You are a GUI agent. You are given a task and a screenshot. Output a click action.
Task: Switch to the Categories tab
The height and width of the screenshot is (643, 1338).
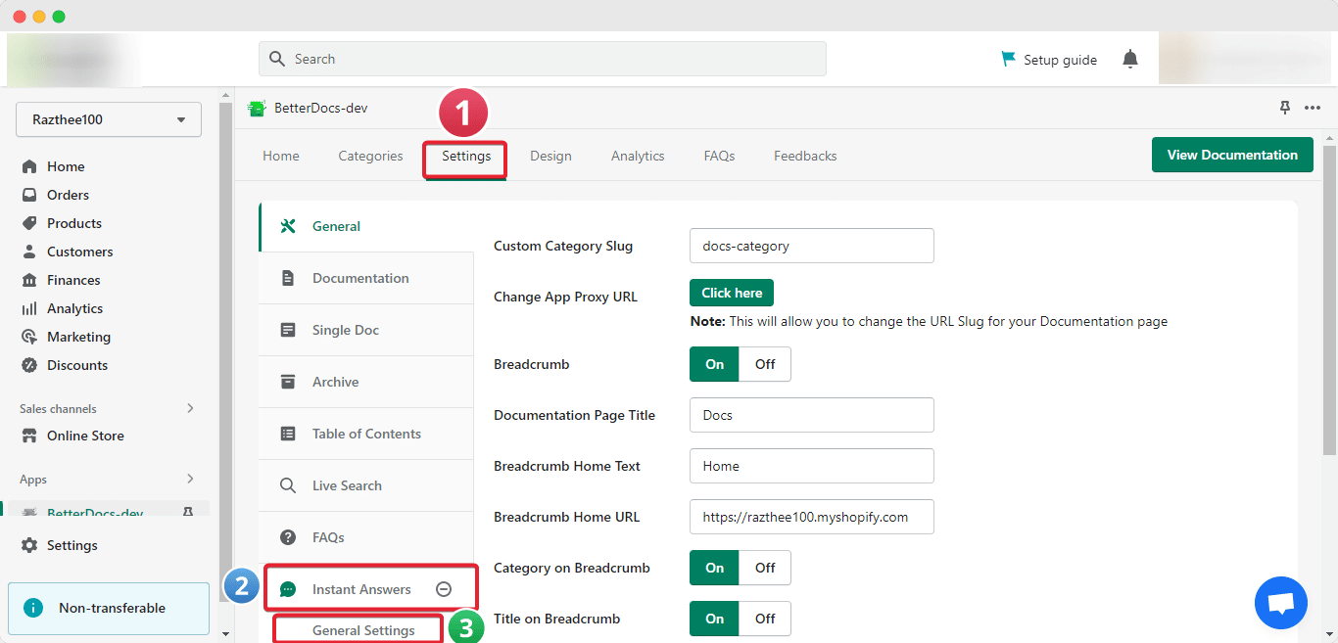point(370,156)
